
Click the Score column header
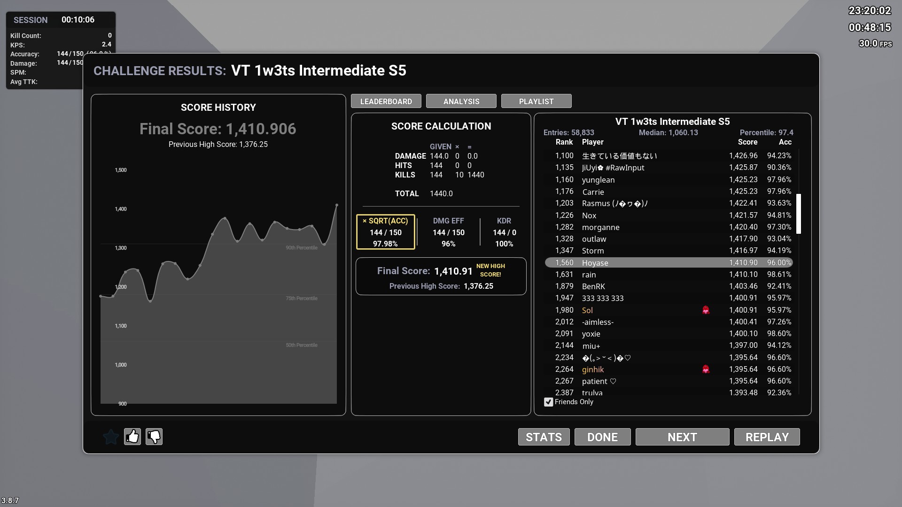[747, 142]
